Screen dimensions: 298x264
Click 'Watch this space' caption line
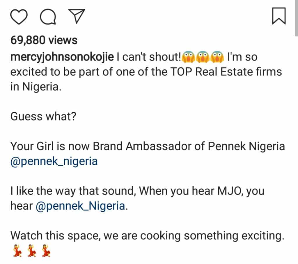coord(147,236)
